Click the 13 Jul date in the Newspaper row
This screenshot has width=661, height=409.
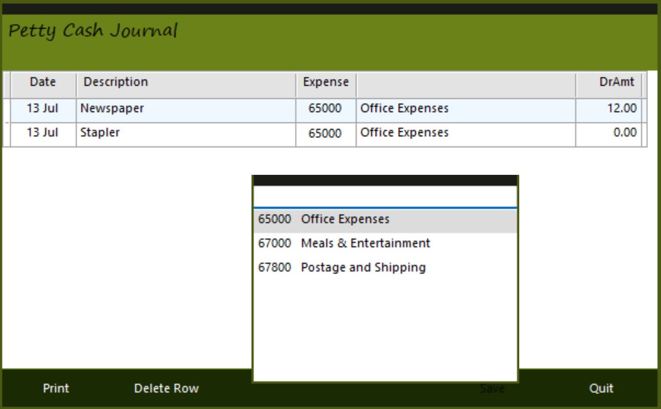click(x=43, y=109)
